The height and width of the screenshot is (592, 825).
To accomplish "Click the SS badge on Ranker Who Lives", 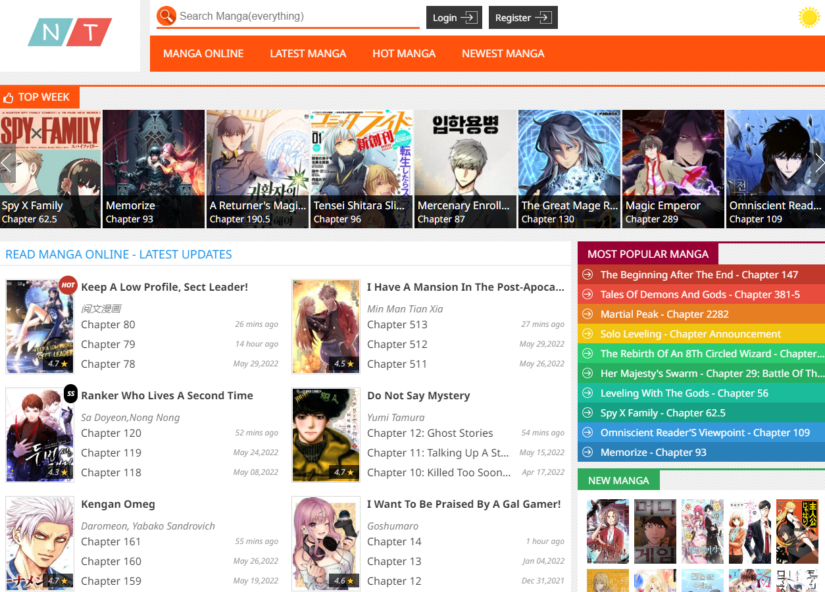I will point(70,394).
